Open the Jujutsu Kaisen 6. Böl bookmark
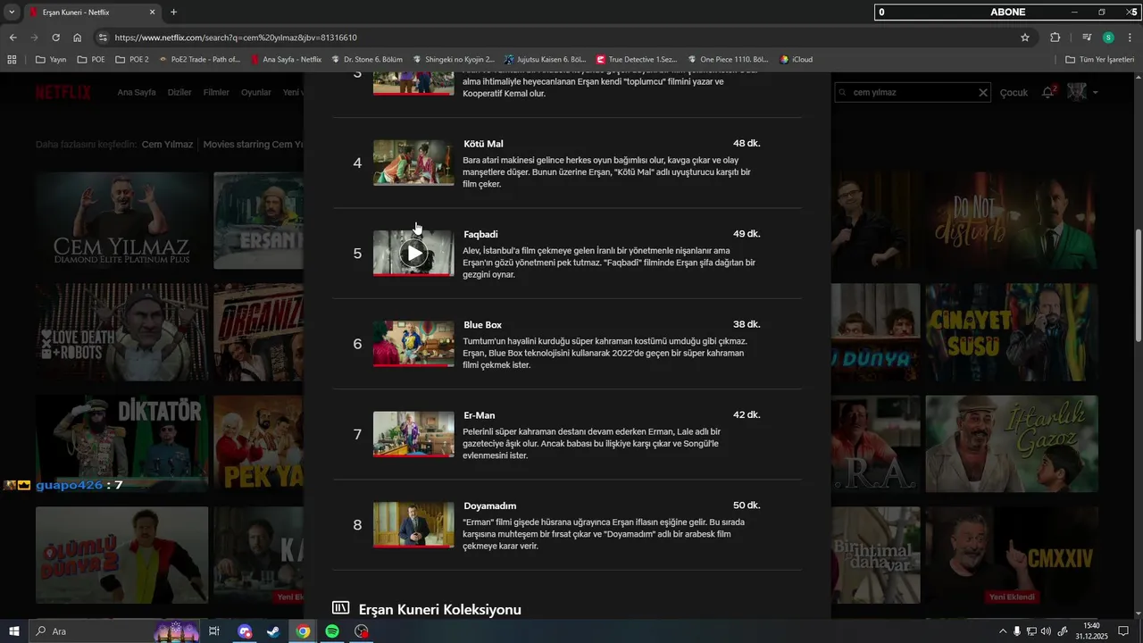This screenshot has height=643, width=1143. tap(544, 60)
